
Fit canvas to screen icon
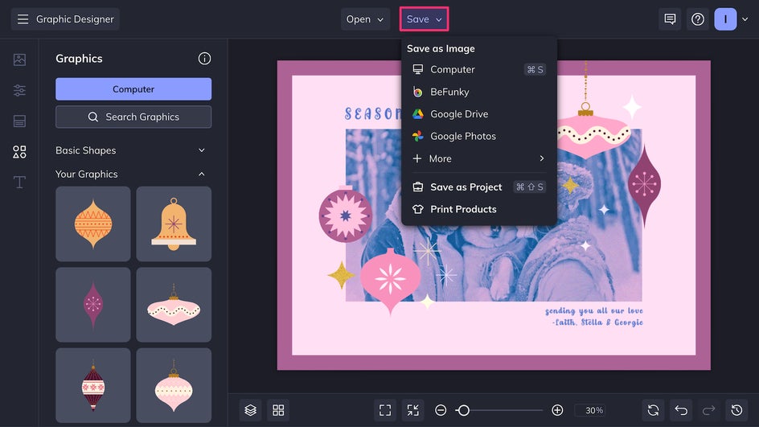[x=385, y=410]
